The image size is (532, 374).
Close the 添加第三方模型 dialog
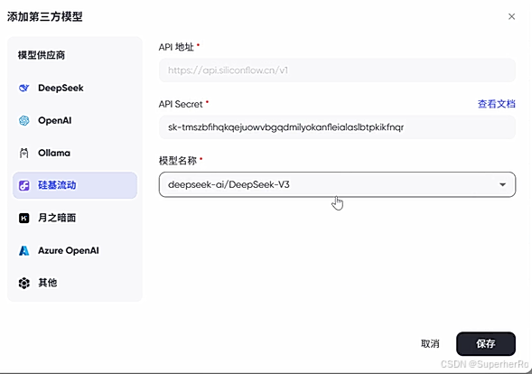click(x=511, y=16)
